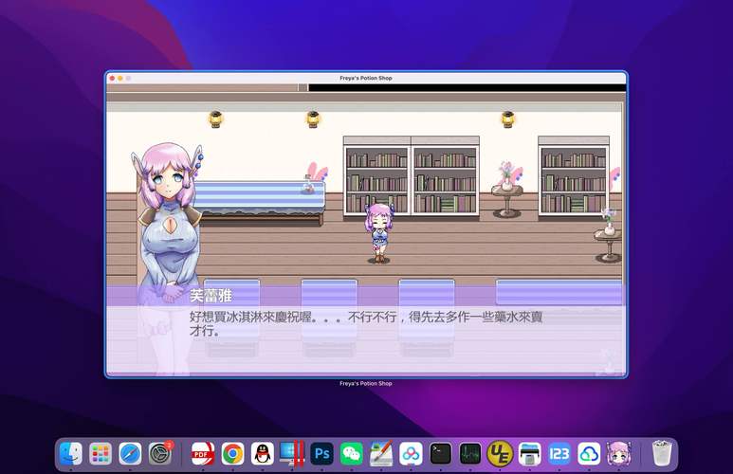Close the Freya's Potion Shop window
Image resolution: width=733 pixels, height=474 pixels.
tap(112, 78)
